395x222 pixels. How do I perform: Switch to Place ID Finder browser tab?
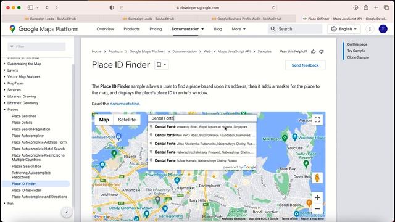[x=344, y=18]
